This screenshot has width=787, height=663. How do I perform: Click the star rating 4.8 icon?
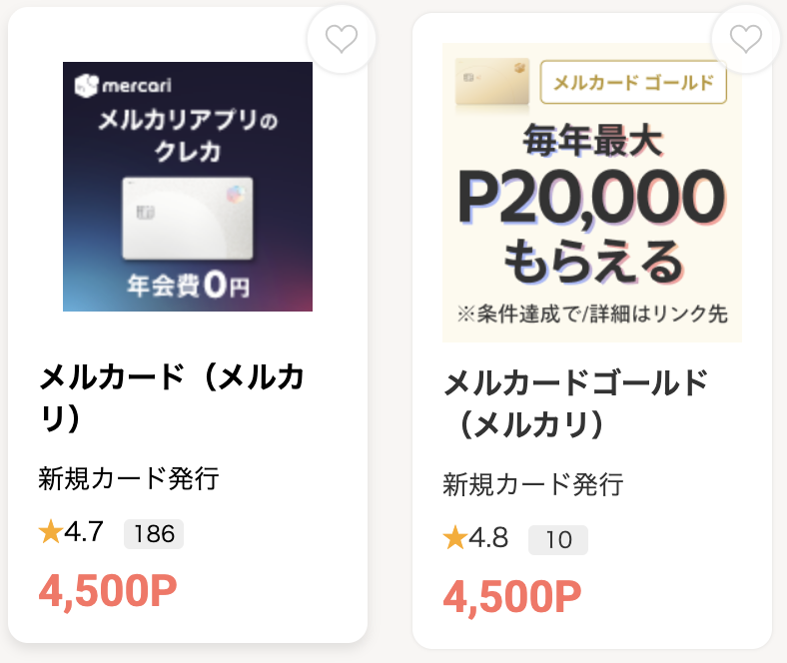pyautogui.click(x=455, y=539)
